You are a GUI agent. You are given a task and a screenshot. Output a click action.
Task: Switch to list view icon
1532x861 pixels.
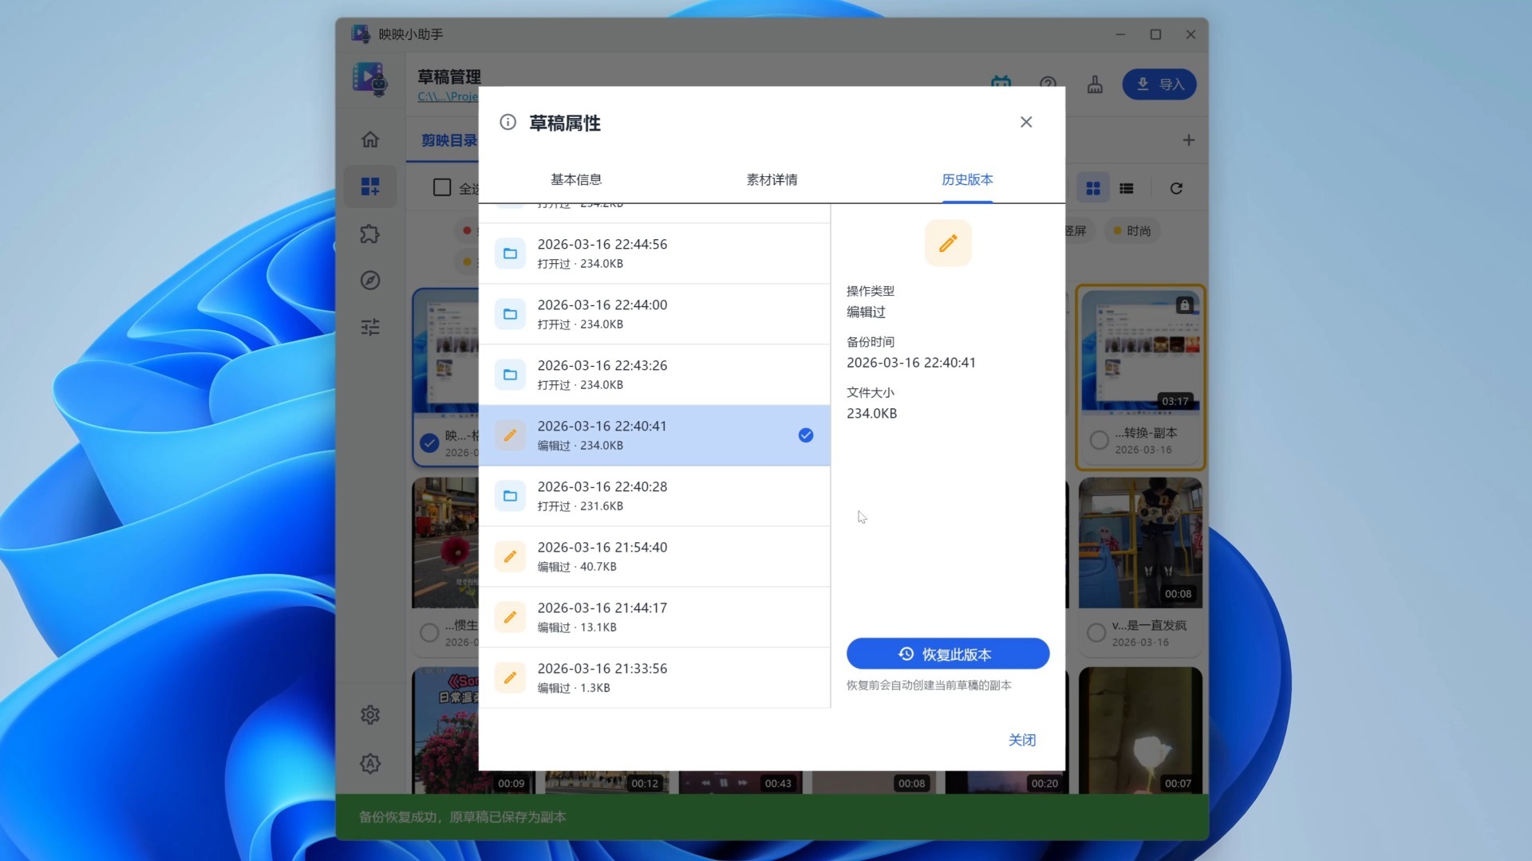(1127, 188)
